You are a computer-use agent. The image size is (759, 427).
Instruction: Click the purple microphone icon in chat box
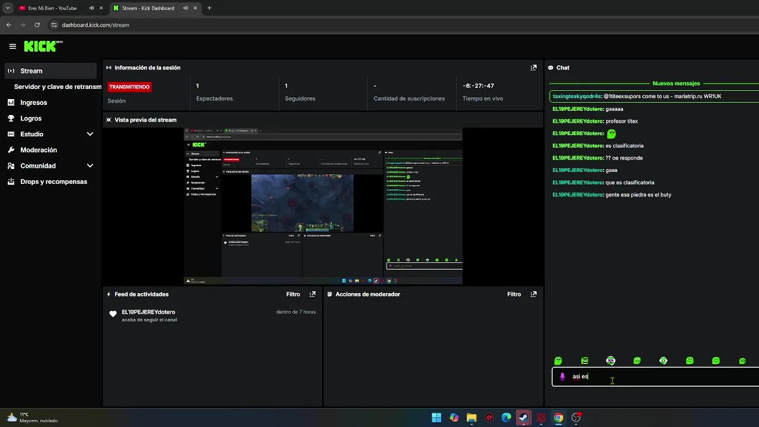coord(562,377)
